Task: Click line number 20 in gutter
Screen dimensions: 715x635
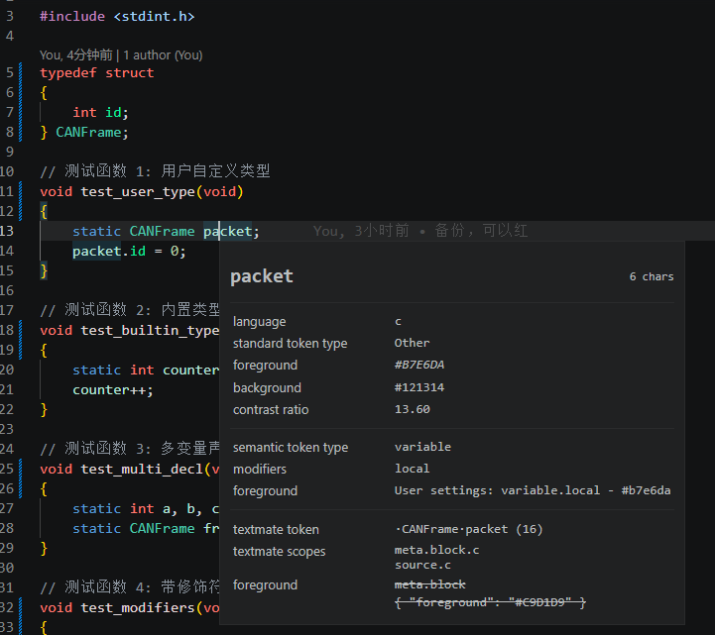Action: pyautogui.click(x=7, y=370)
